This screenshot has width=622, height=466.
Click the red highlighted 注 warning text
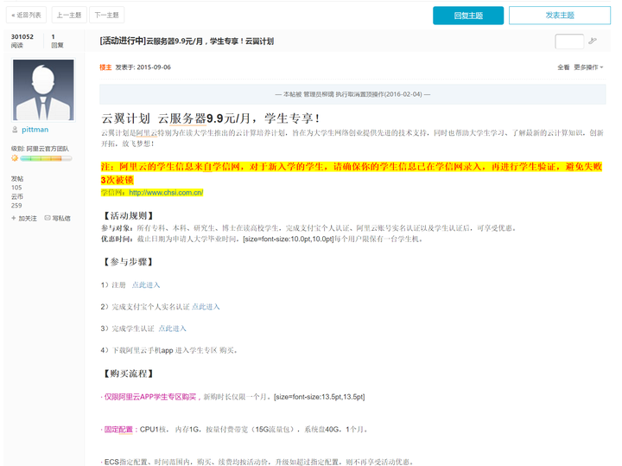click(352, 173)
